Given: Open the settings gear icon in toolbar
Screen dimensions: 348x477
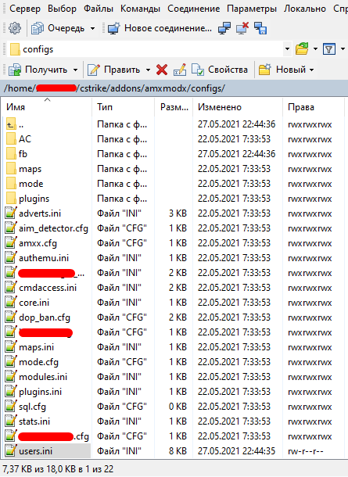Looking at the screenshot, I should coord(15,28).
